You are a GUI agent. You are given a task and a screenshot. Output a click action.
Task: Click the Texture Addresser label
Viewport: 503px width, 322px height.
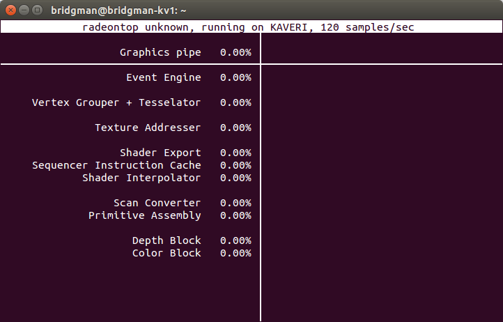pyautogui.click(x=148, y=128)
